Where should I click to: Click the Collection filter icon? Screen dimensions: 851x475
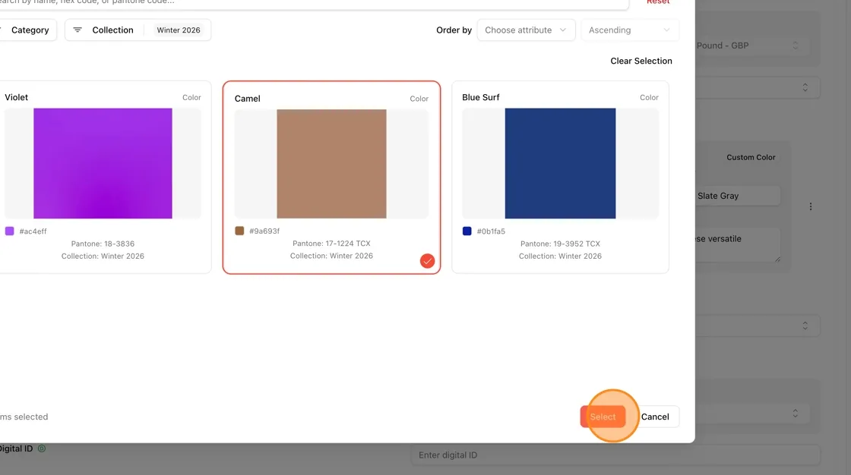pos(78,30)
